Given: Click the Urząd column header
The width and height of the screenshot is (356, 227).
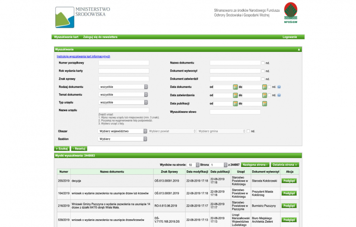Looking at the screenshot, I should click(241, 172).
